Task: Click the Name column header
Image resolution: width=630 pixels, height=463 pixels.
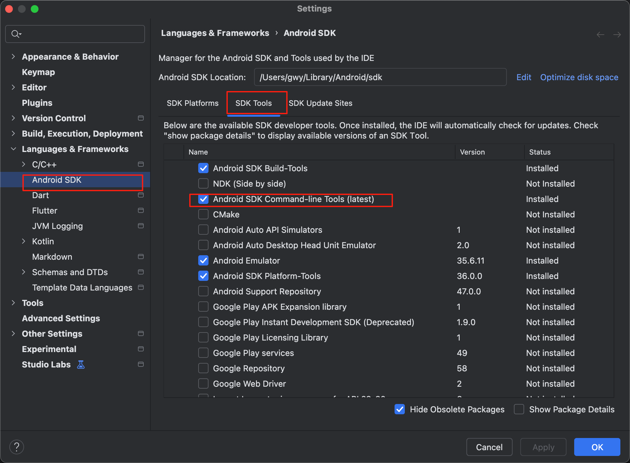Action: (319, 152)
